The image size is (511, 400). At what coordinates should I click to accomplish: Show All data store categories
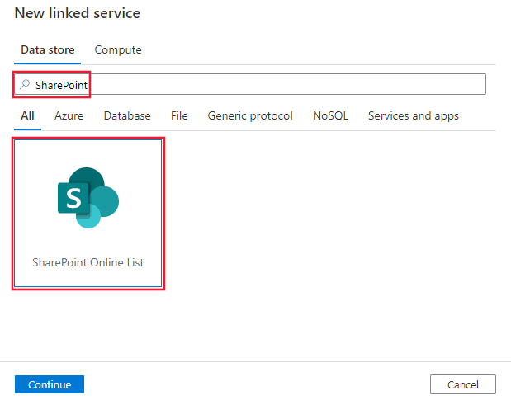pyautogui.click(x=27, y=115)
